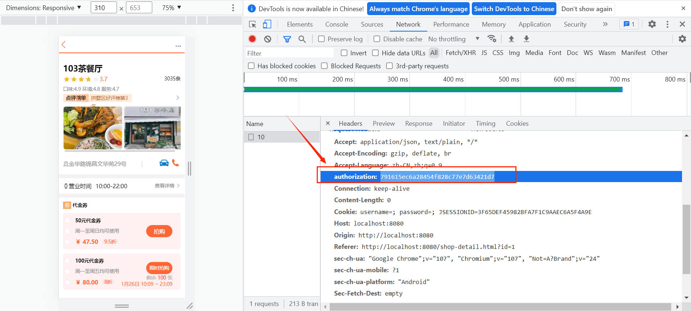This screenshot has width=691, height=311.
Task: Filter requests by Fetch/XHR type
Action: [x=461, y=53]
